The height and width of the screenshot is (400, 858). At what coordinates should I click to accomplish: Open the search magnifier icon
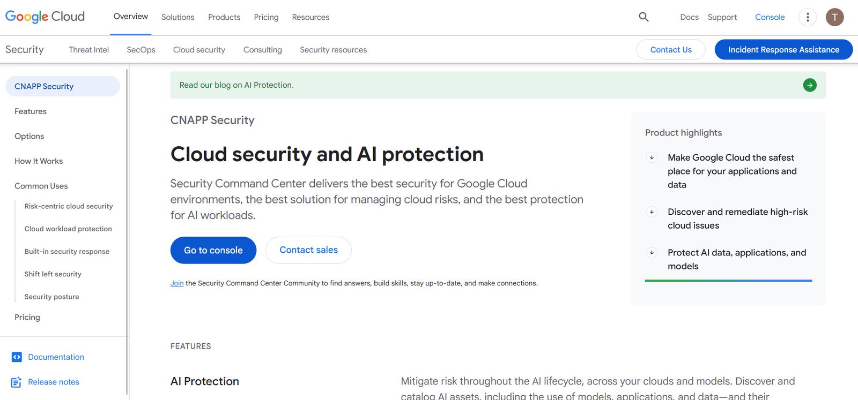[643, 17]
